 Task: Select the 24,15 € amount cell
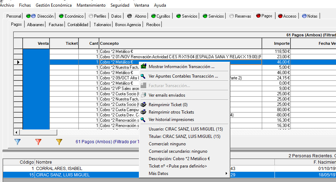pyautogui.click(x=276, y=78)
